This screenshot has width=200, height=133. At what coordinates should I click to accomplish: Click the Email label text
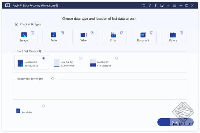pos(113,40)
